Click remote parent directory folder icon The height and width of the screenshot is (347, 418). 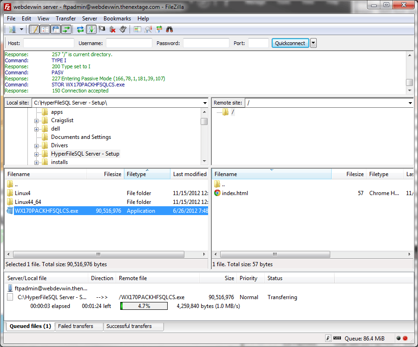(x=217, y=184)
